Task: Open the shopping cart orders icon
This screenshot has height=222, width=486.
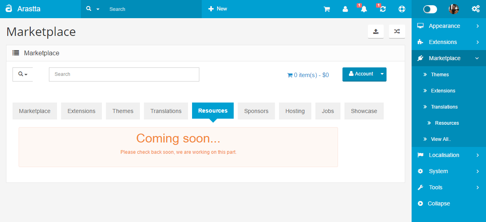Action: [x=327, y=9]
